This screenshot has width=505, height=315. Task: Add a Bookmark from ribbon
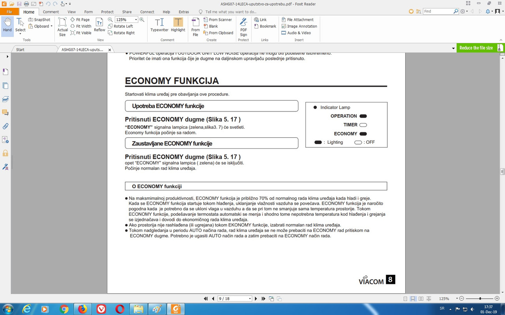click(x=265, y=26)
